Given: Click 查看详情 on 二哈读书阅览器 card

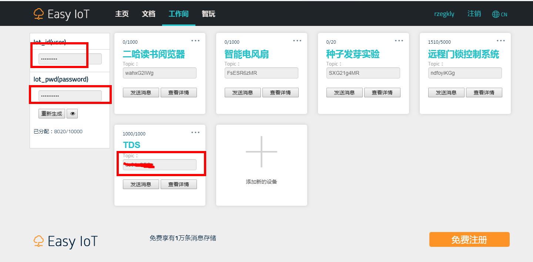Looking at the screenshot, I should click(x=179, y=93).
